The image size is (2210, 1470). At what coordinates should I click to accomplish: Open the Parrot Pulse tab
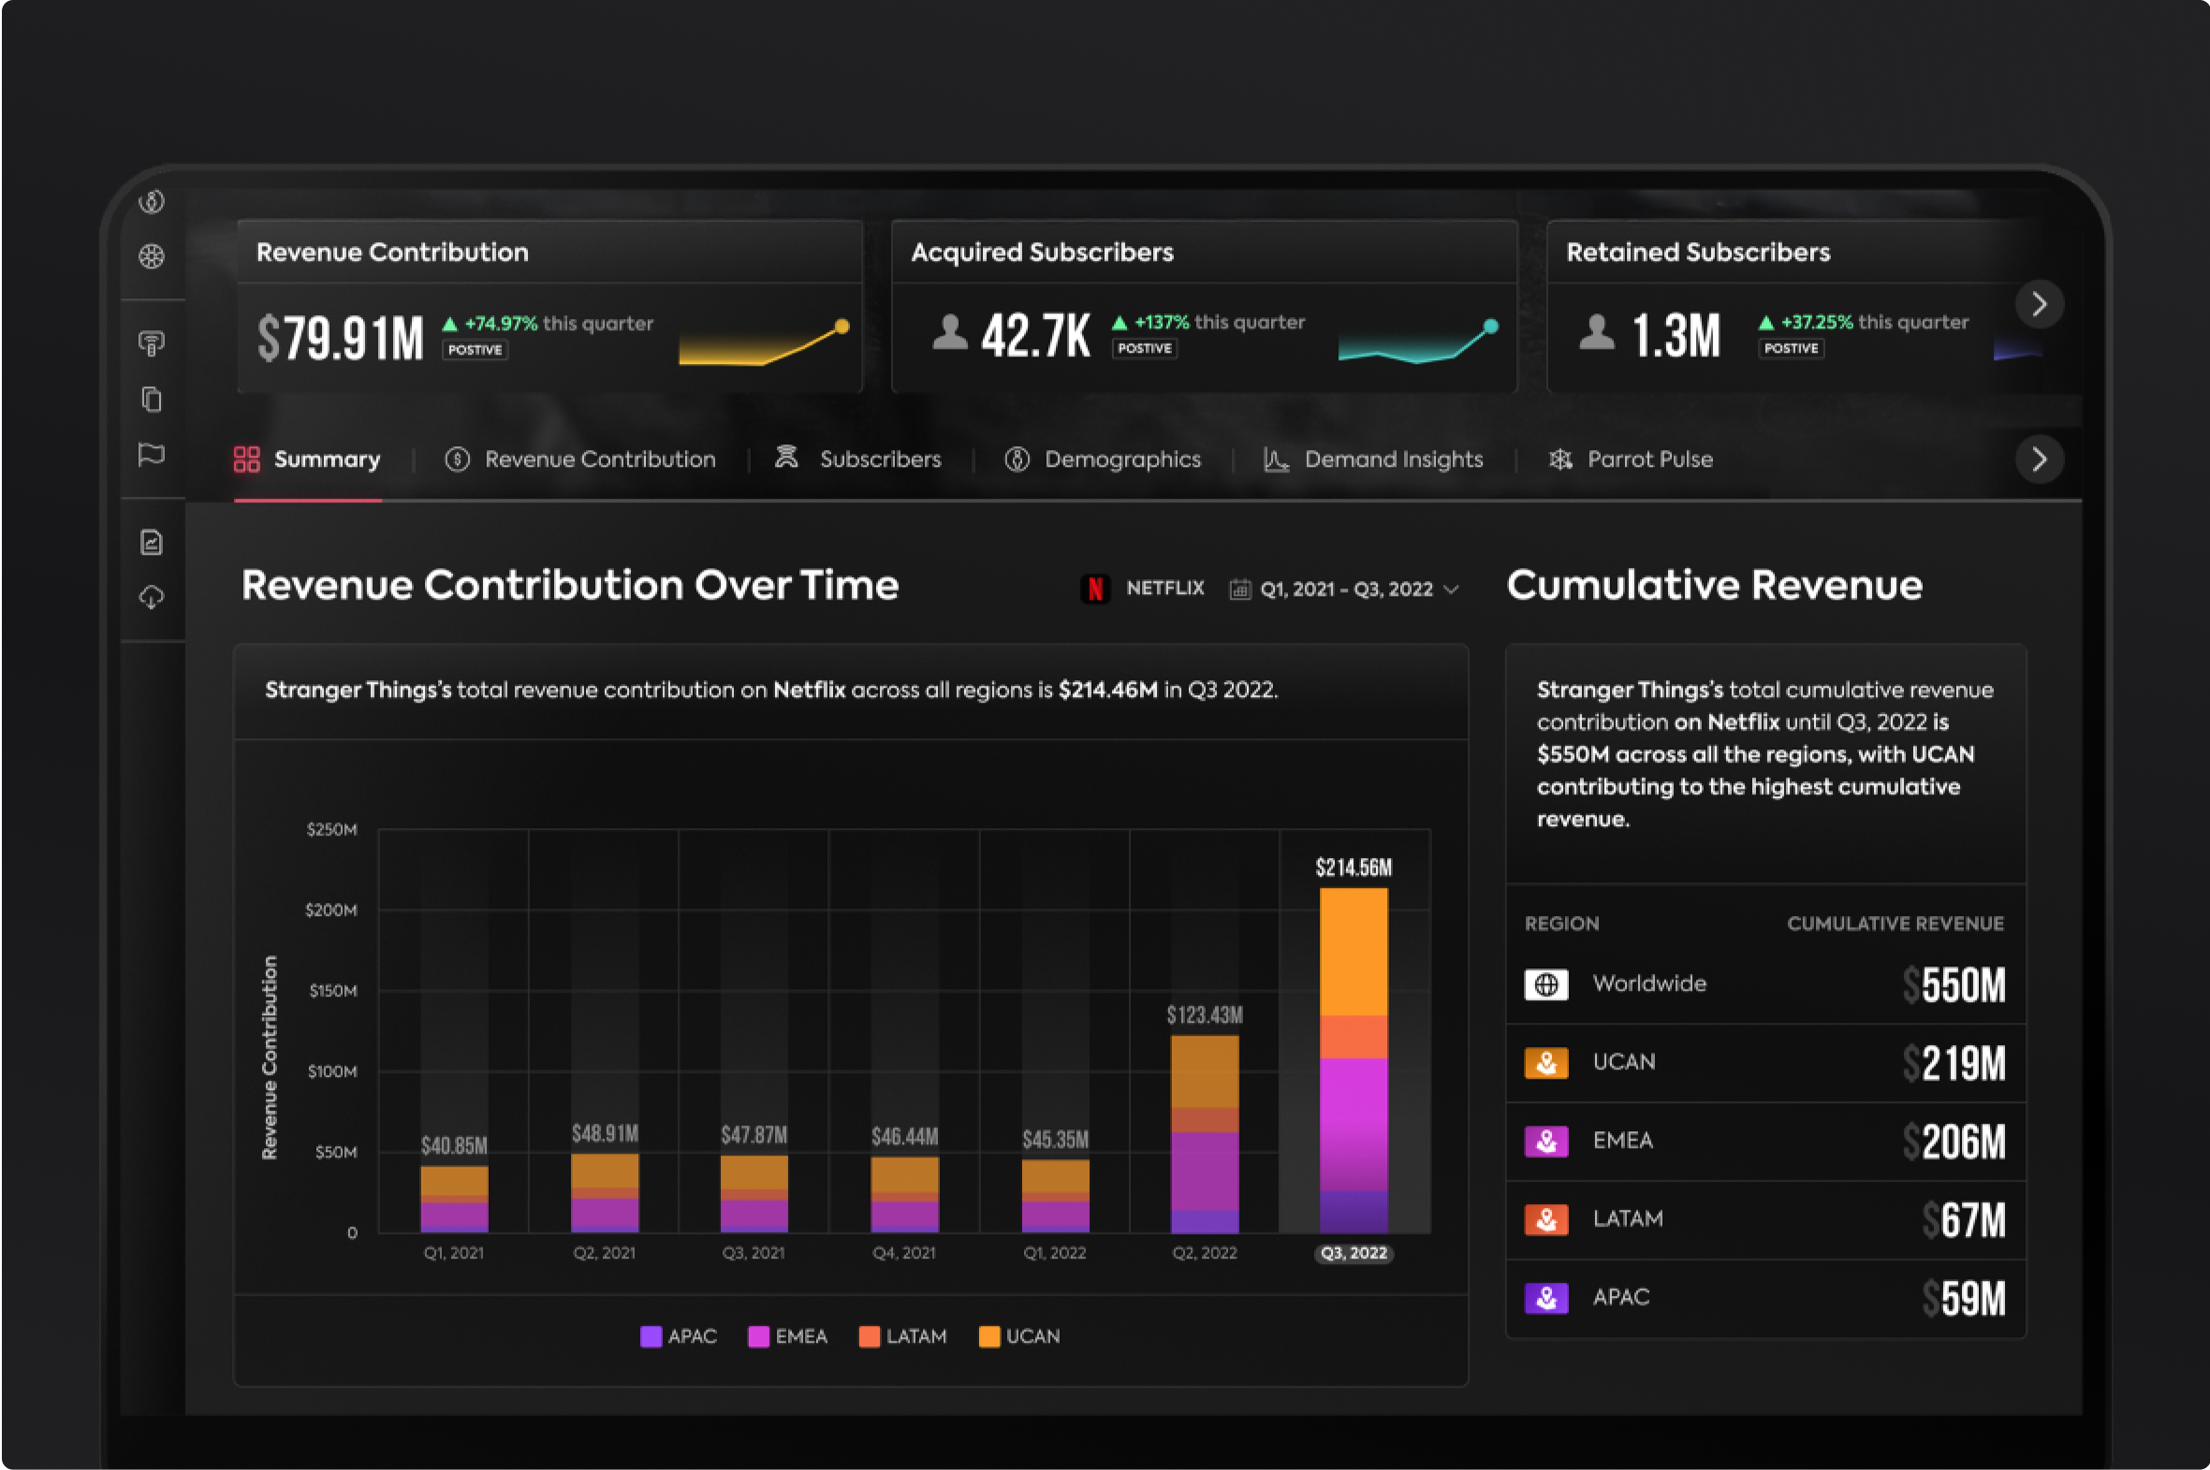tap(1631, 459)
